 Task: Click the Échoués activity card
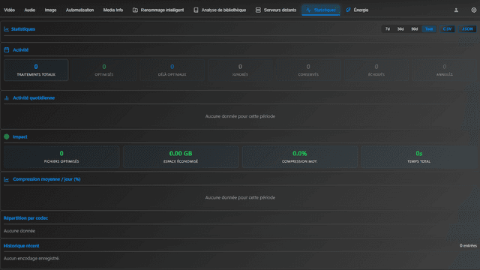pos(376,70)
